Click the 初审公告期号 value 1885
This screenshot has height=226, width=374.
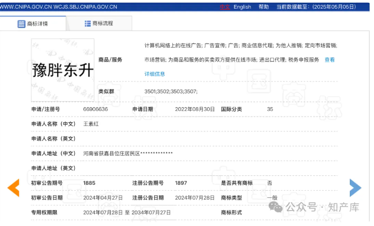click(x=89, y=183)
